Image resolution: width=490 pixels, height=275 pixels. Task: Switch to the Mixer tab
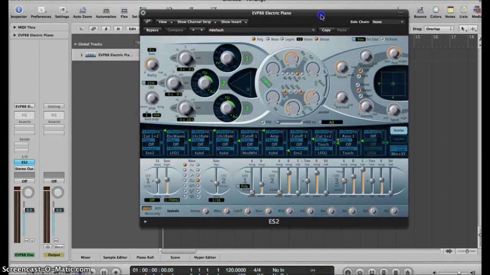click(x=85, y=257)
